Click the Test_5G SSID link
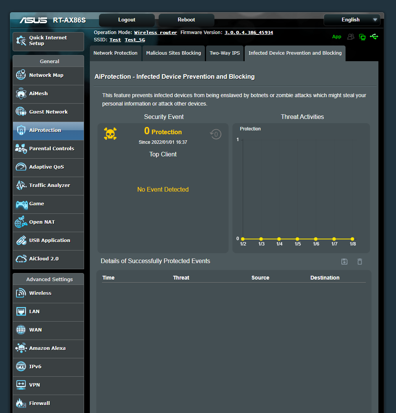This screenshot has width=396, height=413. pos(135,39)
